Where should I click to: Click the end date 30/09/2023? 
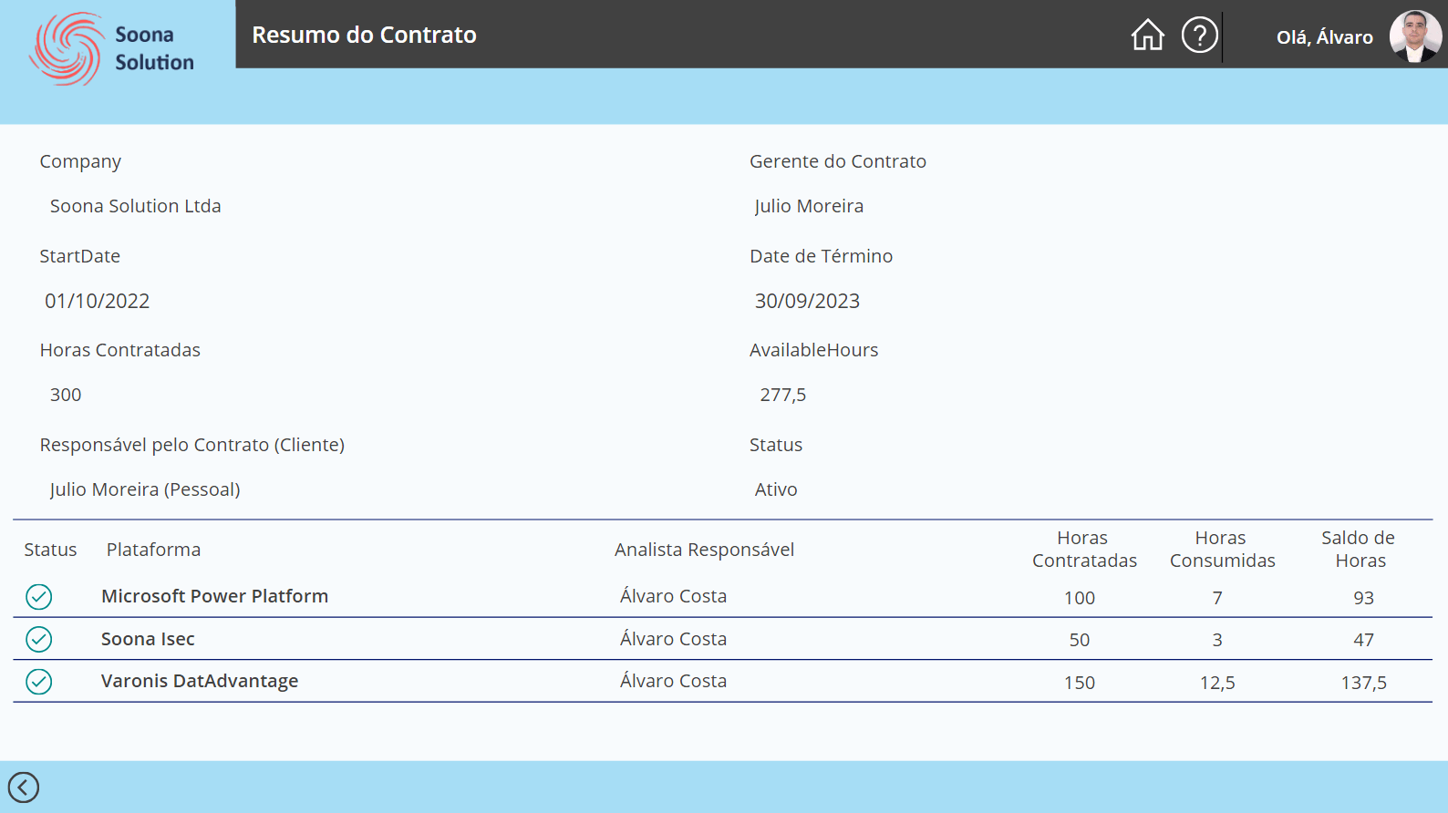click(807, 301)
